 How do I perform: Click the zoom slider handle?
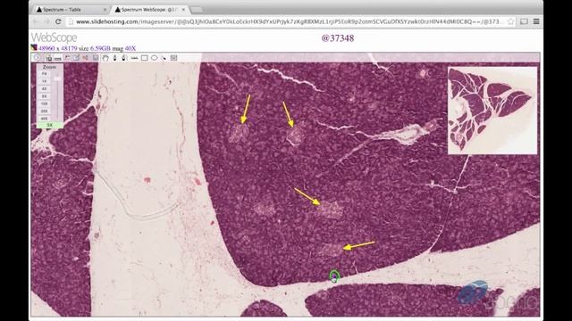click(57, 78)
